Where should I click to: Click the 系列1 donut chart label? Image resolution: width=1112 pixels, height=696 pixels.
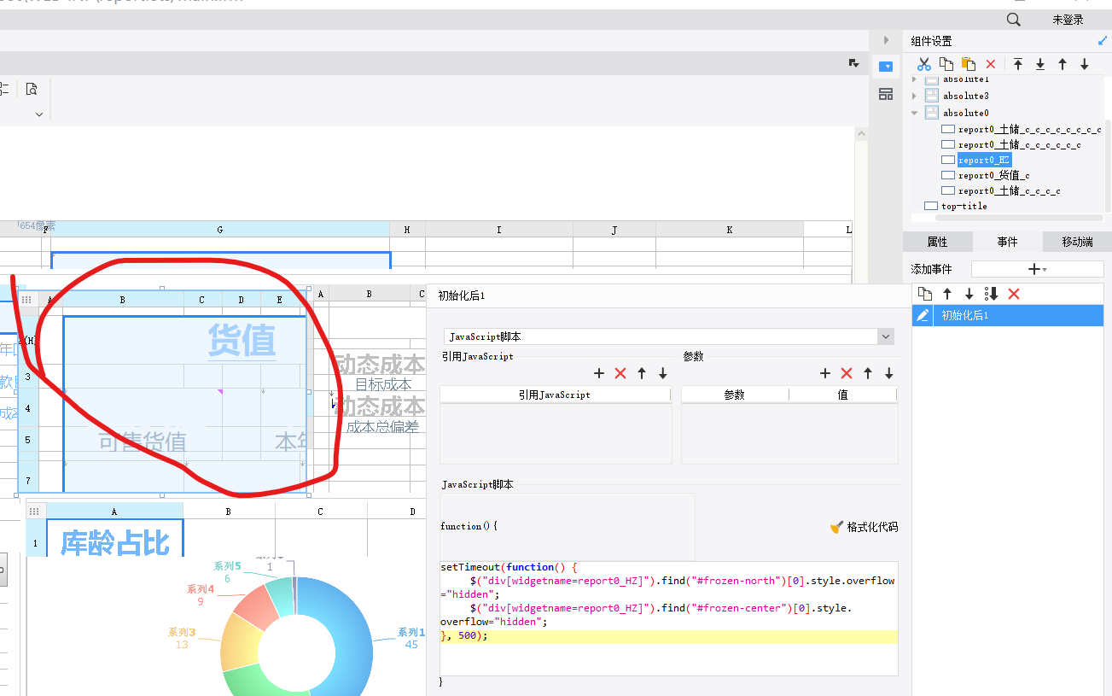[x=411, y=633]
